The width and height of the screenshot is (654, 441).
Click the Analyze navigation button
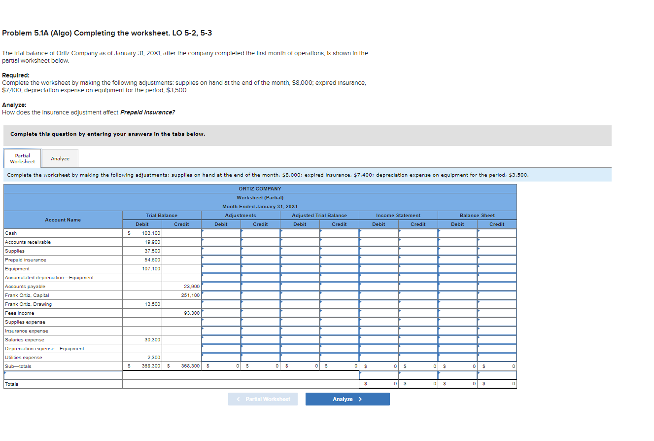coord(347,399)
